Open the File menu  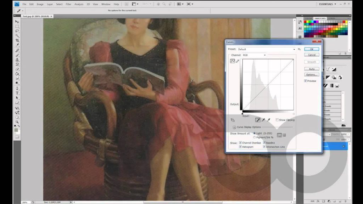(x=24, y=4)
